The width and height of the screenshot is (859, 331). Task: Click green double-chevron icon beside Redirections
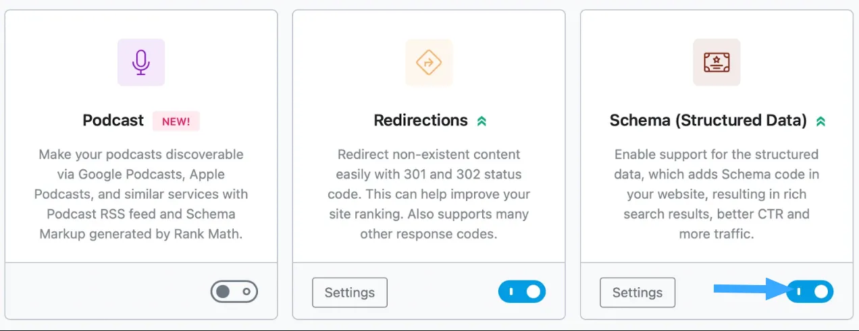(x=481, y=121)
